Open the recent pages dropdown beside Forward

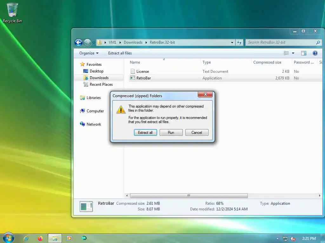(94, 43)
